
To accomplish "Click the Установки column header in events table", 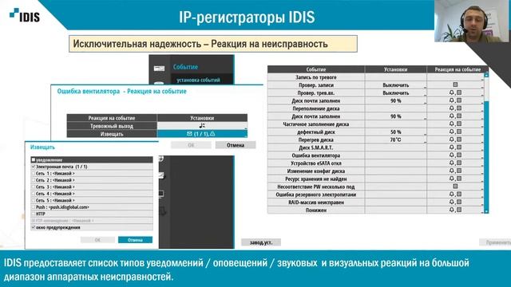I will tap(396, 69).
